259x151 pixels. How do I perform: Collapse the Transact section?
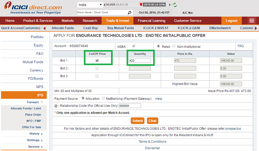click(x=42, y=102)
